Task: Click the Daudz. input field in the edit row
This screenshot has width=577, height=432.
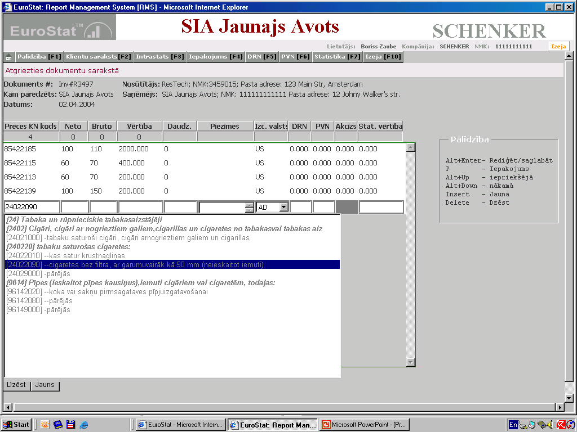Action: tap(181, 207)
